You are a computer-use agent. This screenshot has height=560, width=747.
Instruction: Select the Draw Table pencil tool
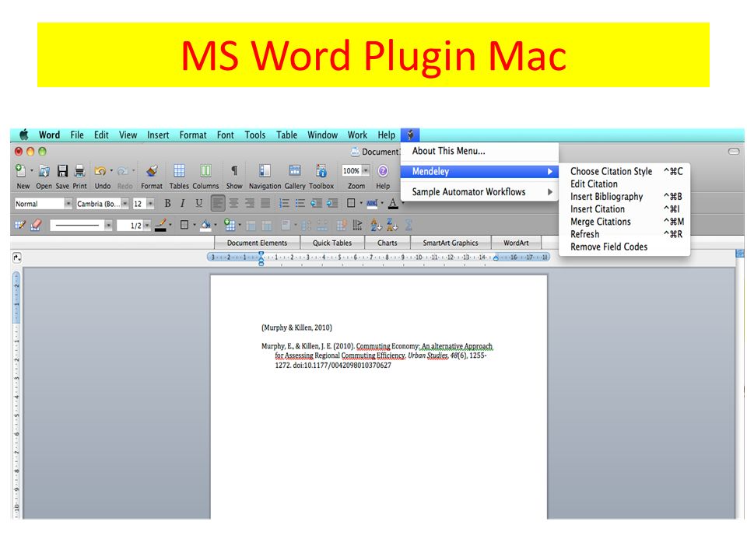pyautogui.click(x=20, y=225)
